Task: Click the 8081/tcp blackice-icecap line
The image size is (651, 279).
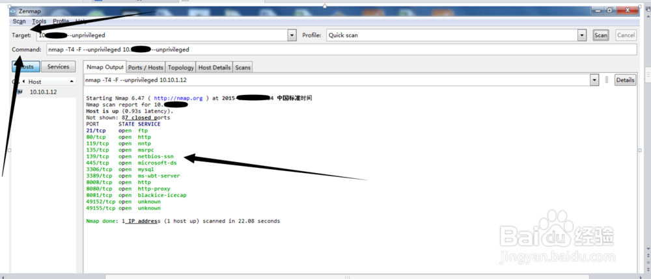Action: coord(137,195)
